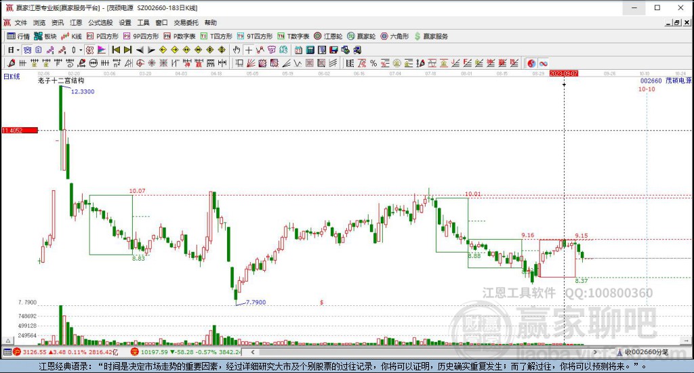The image size is (694, 373).
Task: Open the P四方形 tool
Action: 103,37
